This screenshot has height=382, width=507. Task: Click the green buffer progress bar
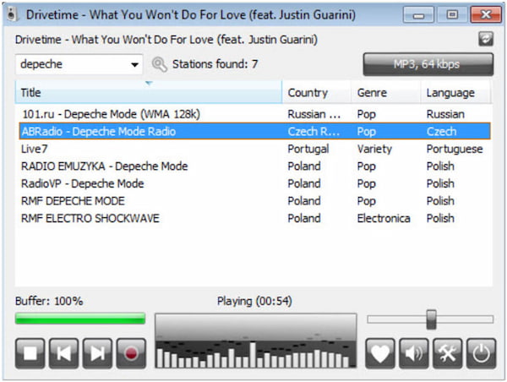coord(80,319)
